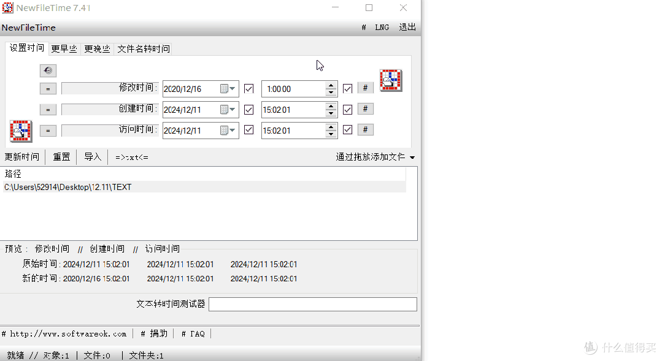Decrease the 创建时间 time with down spinner
Screen dimensions: 662x361
coord(331,113)
